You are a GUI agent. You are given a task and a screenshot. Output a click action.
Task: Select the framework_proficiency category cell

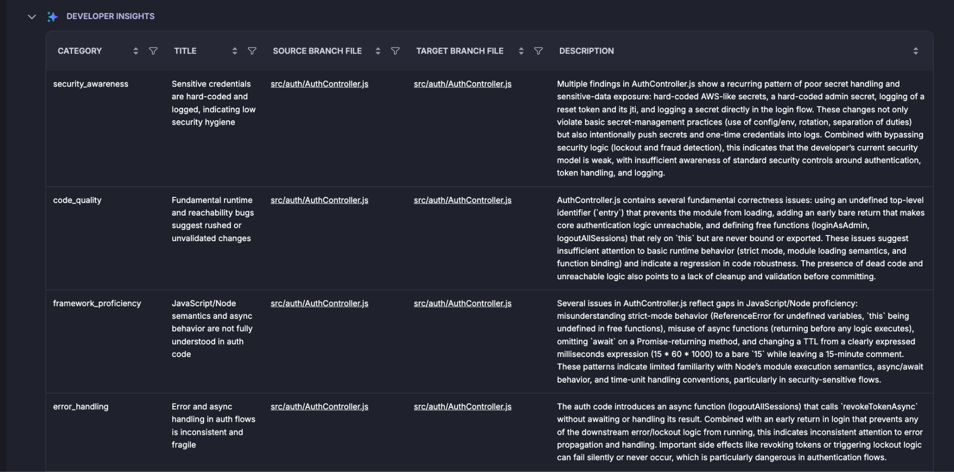(97, 303)
